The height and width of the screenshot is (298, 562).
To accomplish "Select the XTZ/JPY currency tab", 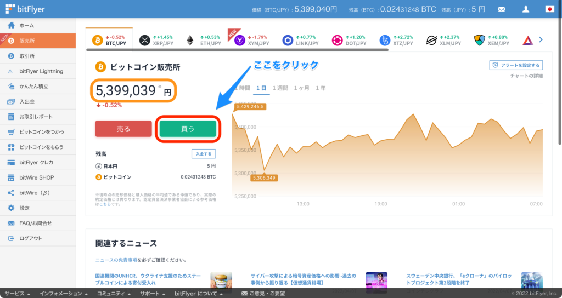I will coord(396,40).
